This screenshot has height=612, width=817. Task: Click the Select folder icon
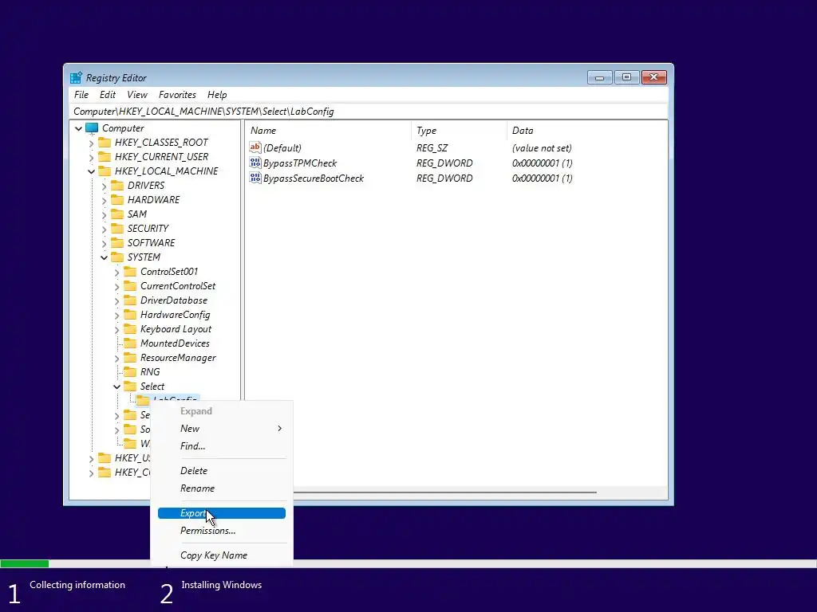pos(130,386)
